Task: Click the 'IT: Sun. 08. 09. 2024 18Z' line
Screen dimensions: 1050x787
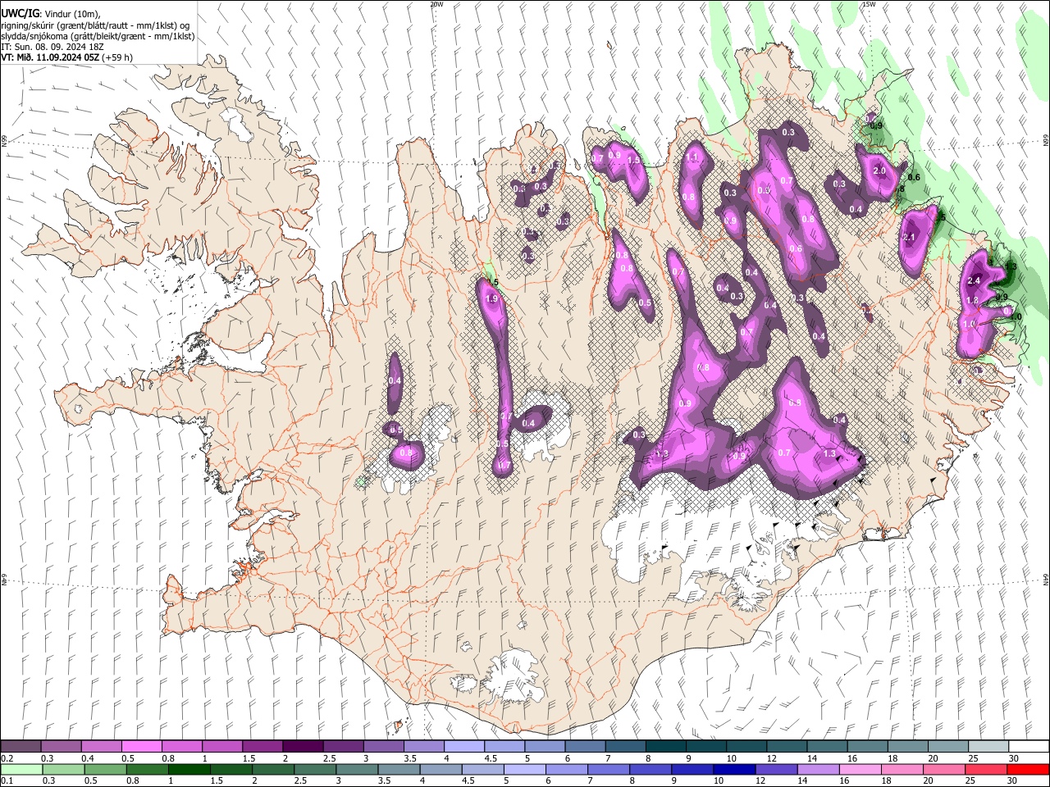Action: [52, 47]
